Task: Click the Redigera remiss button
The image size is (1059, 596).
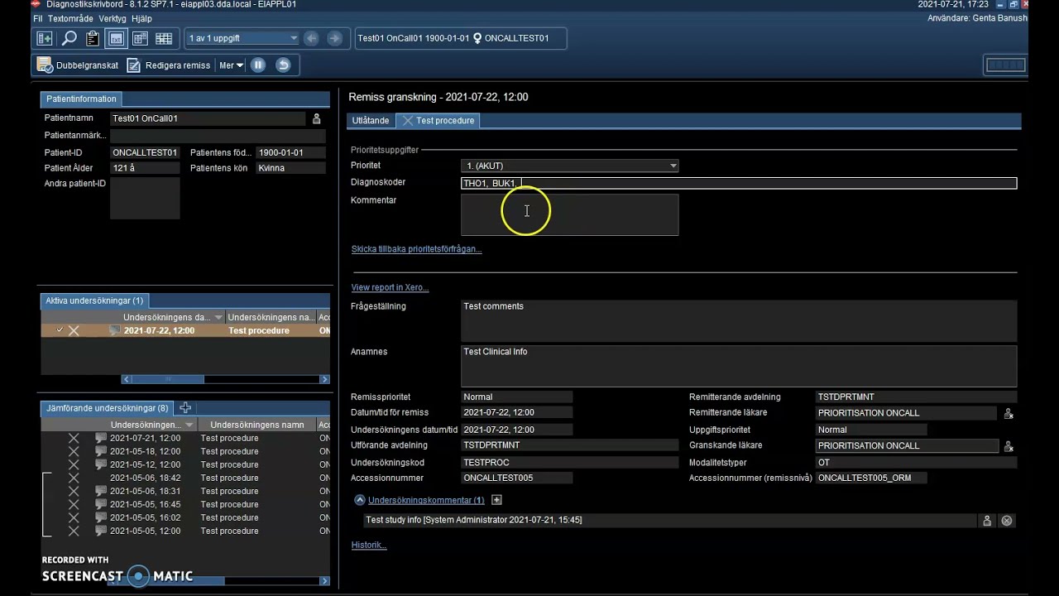Action: click(169, 65)
